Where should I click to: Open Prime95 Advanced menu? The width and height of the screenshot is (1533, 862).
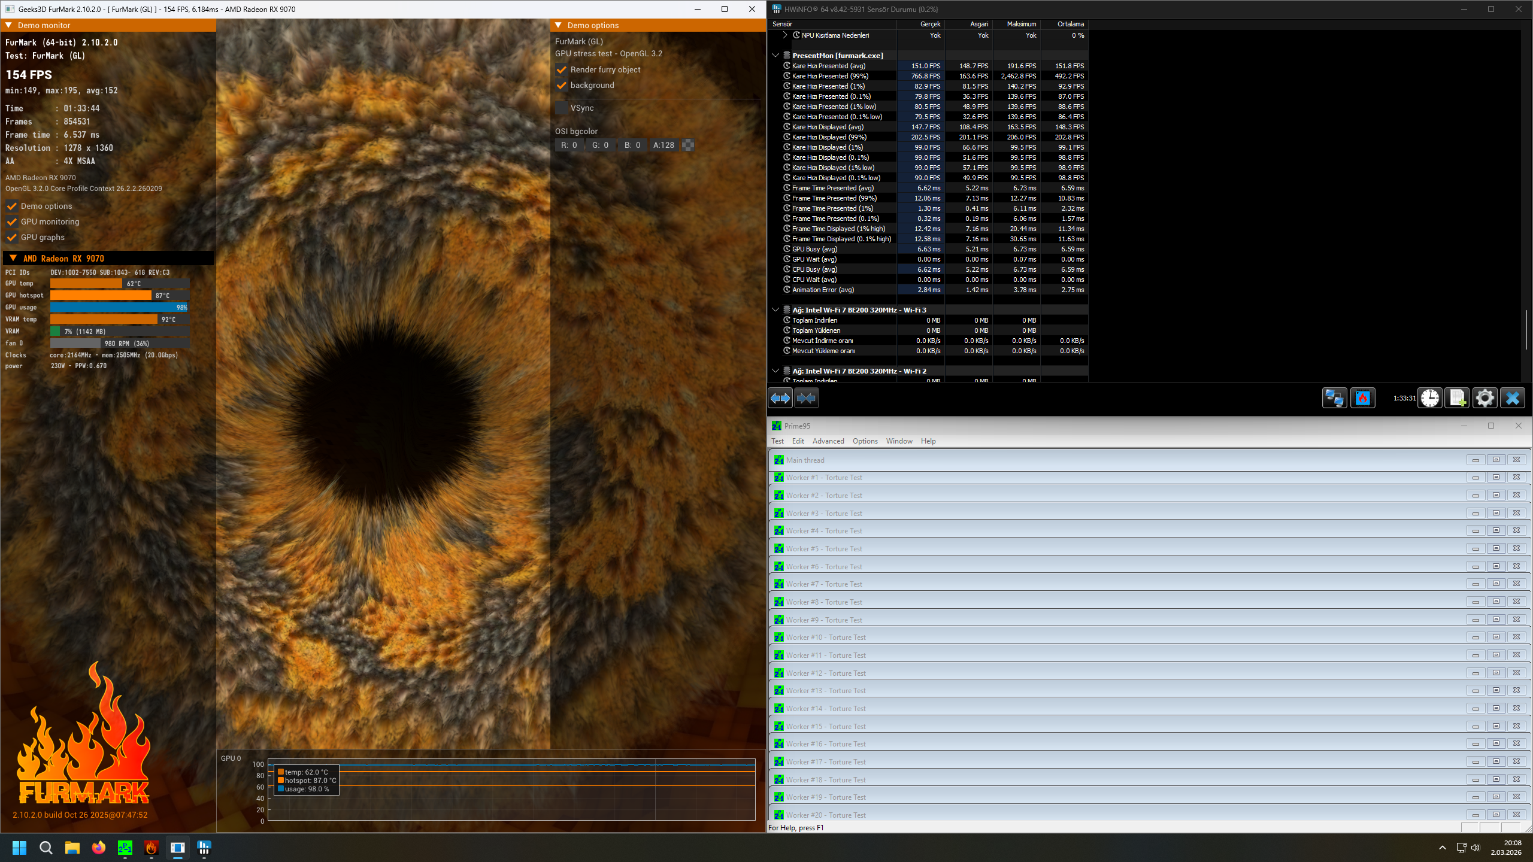(828, 441)
